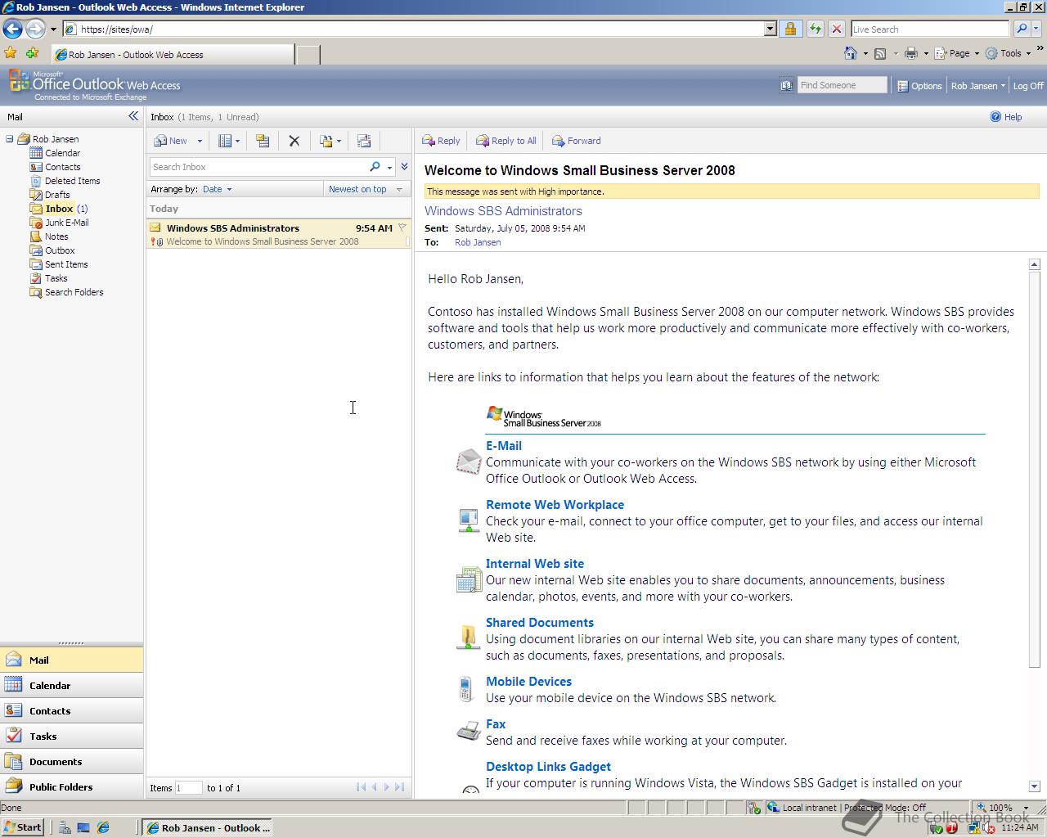Collapse the Mail navigation pane

click(133, 116)
